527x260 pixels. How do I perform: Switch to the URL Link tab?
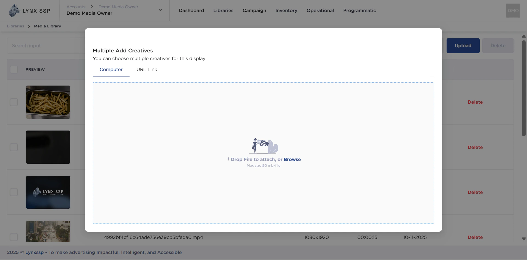[x=147, y=70]
